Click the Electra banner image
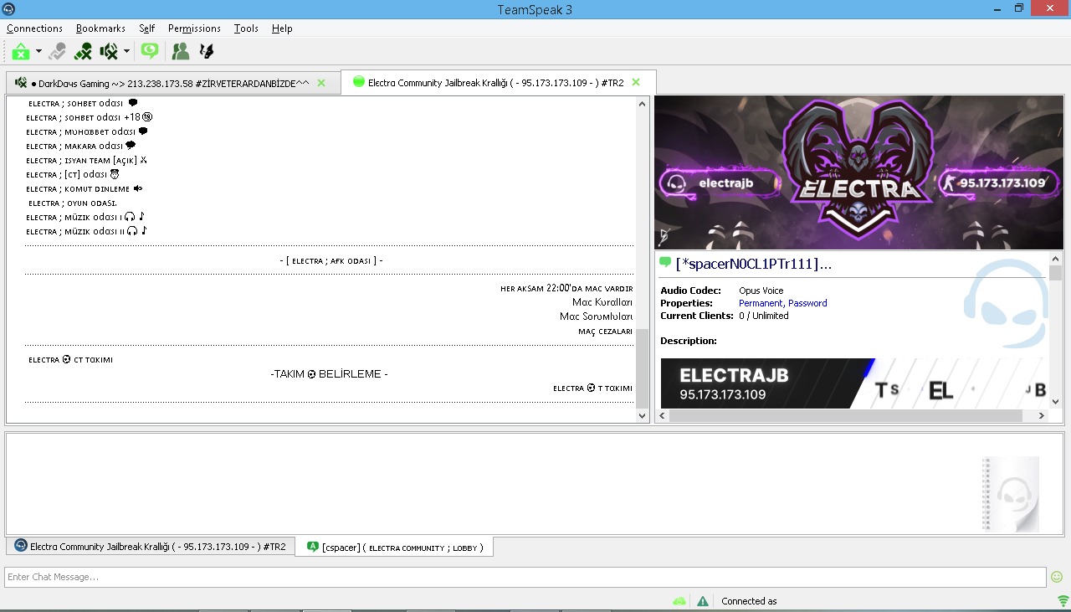Viewport: 1071px width, 612px height. point(859,172)
